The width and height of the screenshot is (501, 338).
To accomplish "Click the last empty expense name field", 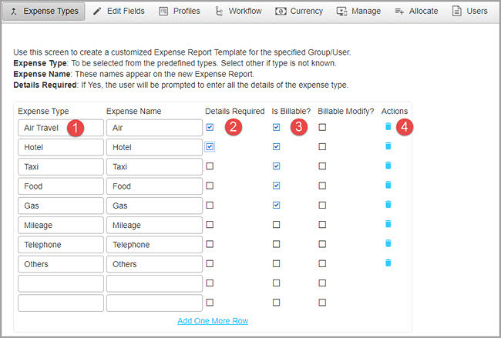I will (x=154, y=303).
